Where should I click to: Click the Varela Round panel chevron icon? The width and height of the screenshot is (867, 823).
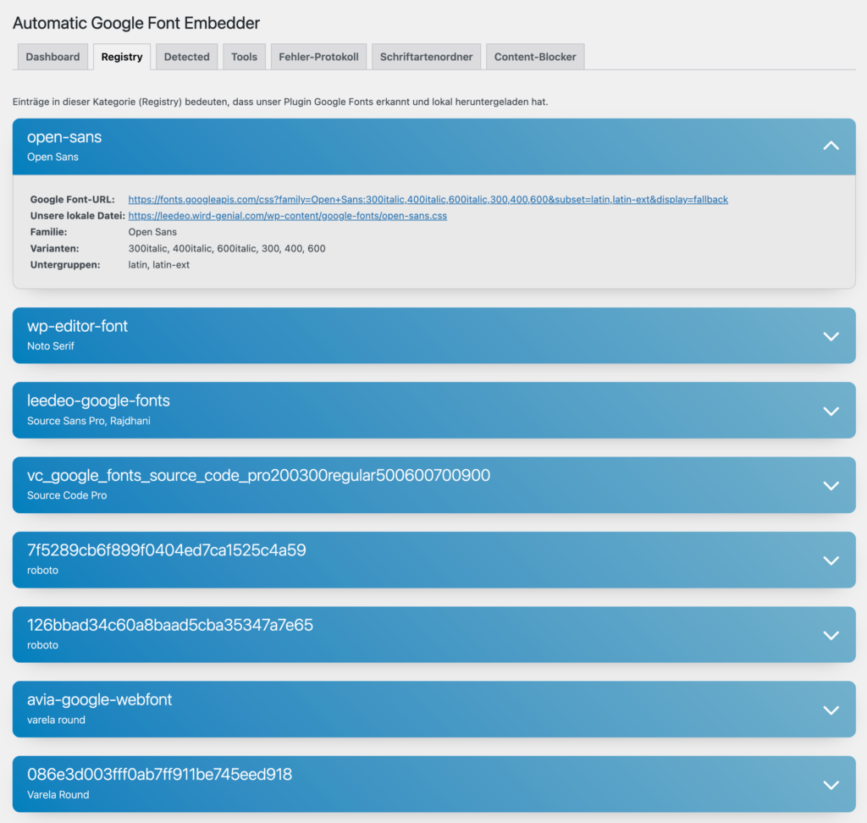coord(831,784)
